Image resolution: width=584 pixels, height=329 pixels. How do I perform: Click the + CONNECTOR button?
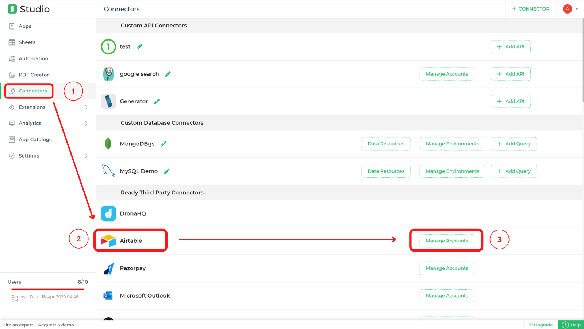click(x=530, y=9)
